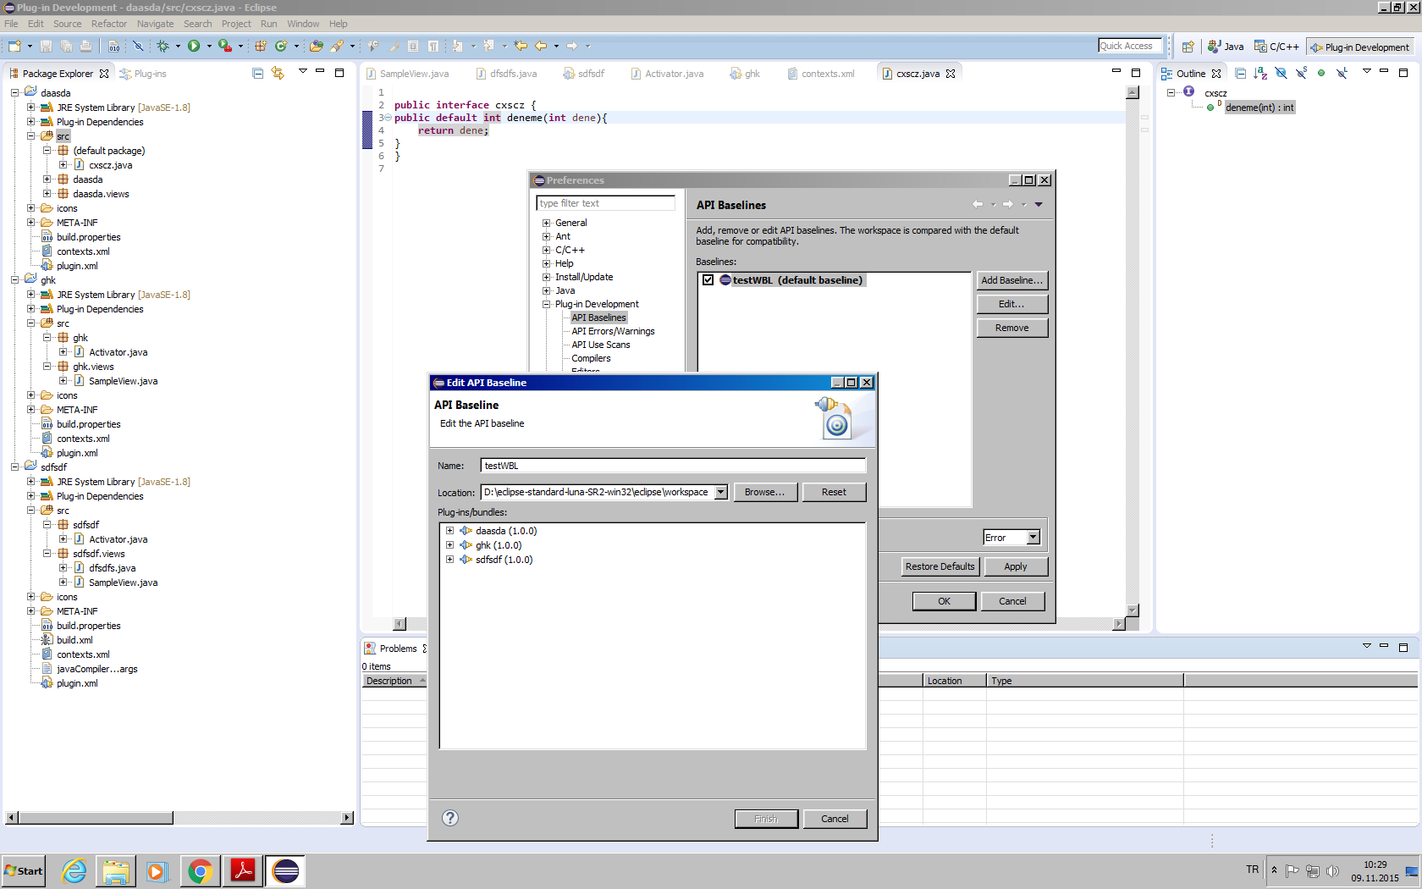
Task: Open the Location combo dropdown
Action: tap(720, 492)
